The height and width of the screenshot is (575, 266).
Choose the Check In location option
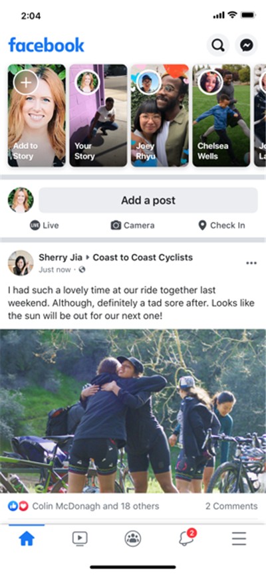tap(221, 225)
